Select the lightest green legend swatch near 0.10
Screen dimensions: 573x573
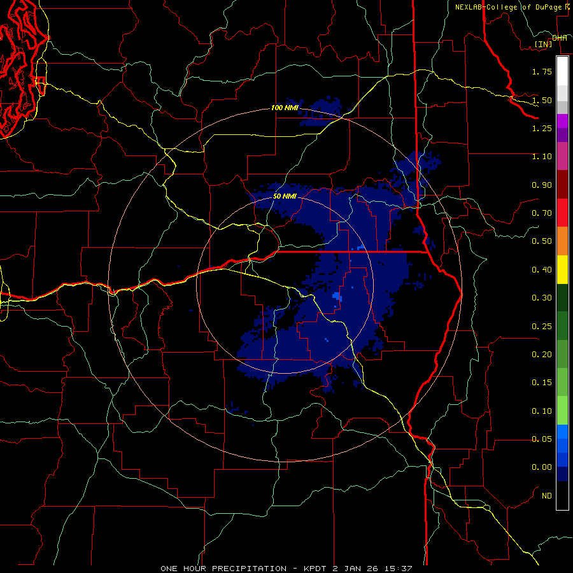(x=562, y=411)
